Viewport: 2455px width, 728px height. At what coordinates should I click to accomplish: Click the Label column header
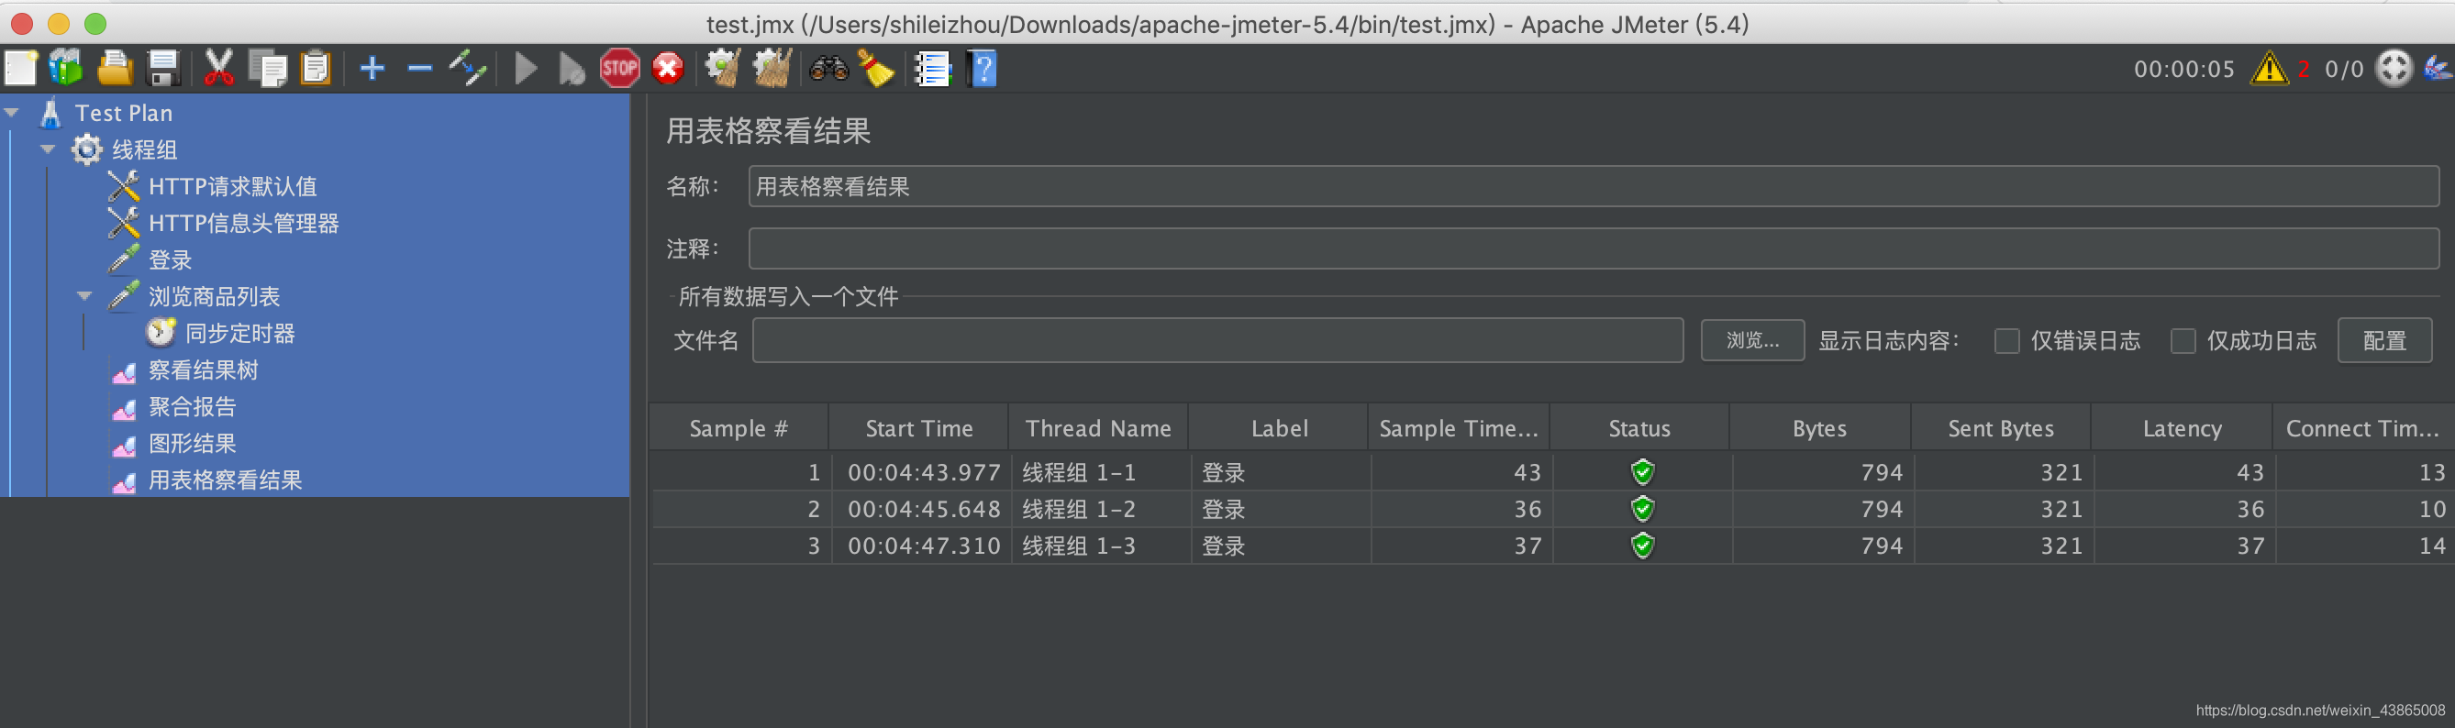pos(1279,429)
